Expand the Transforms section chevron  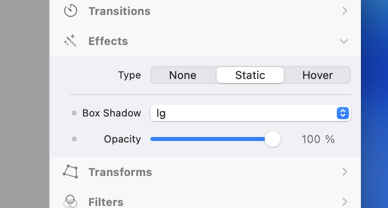(x=344, y=172)
